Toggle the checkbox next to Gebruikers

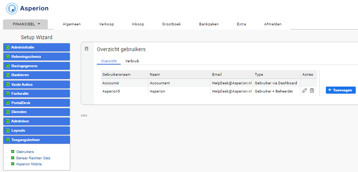[x=13, y=151]
